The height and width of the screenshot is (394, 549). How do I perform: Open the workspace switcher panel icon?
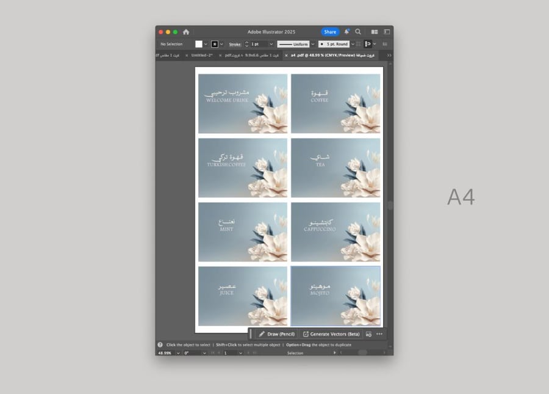(x=387, y=32)
